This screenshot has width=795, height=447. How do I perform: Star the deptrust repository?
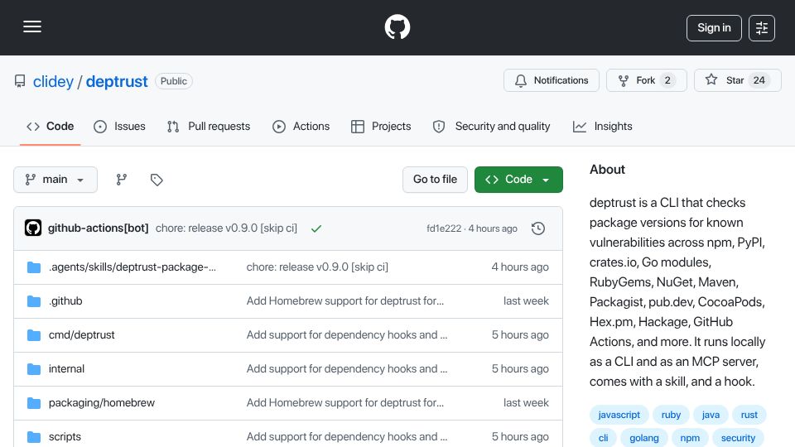[x=737, y=80]
